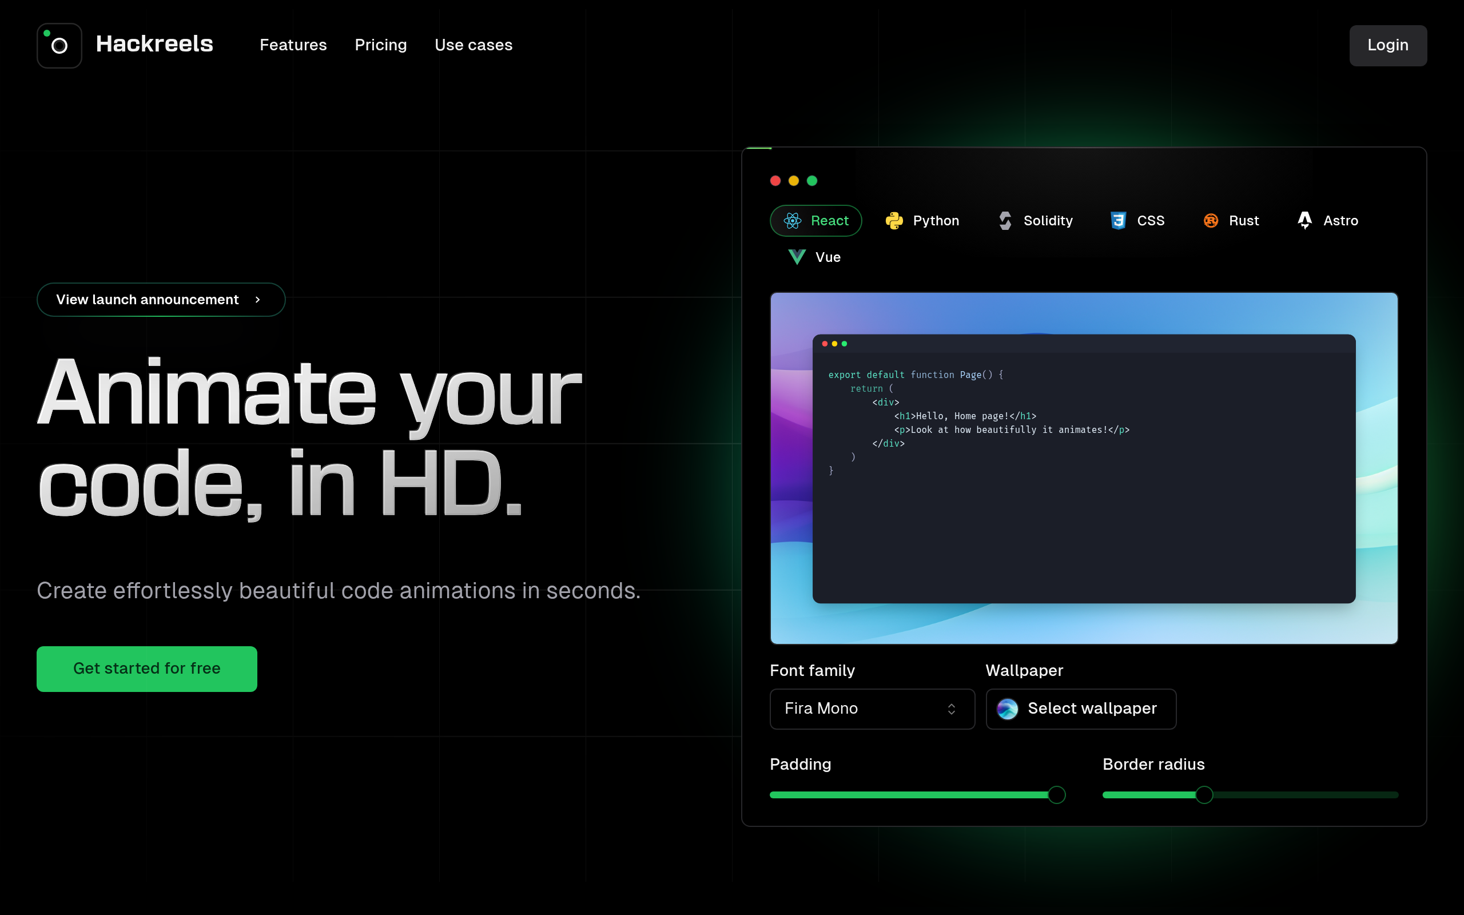
Task: Click the 'Hello, Home page!' code line
Action: (x=965, y=416)
